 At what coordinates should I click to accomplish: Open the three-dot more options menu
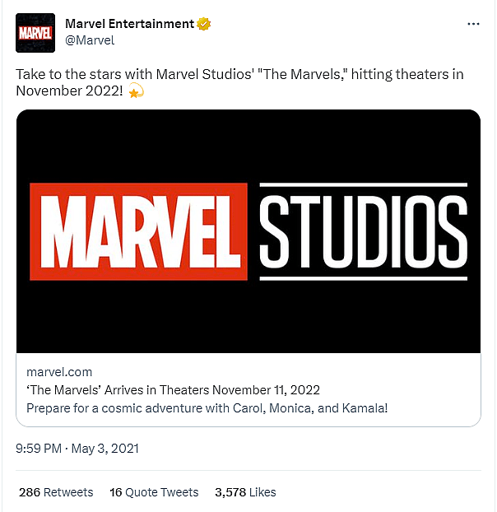(x=473, y=25)
